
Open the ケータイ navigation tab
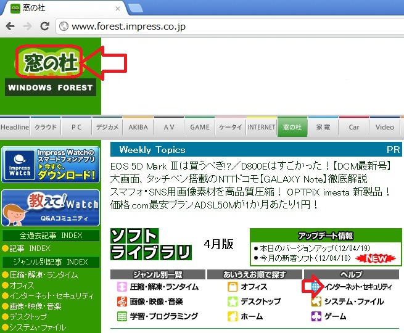pos(231,127)
